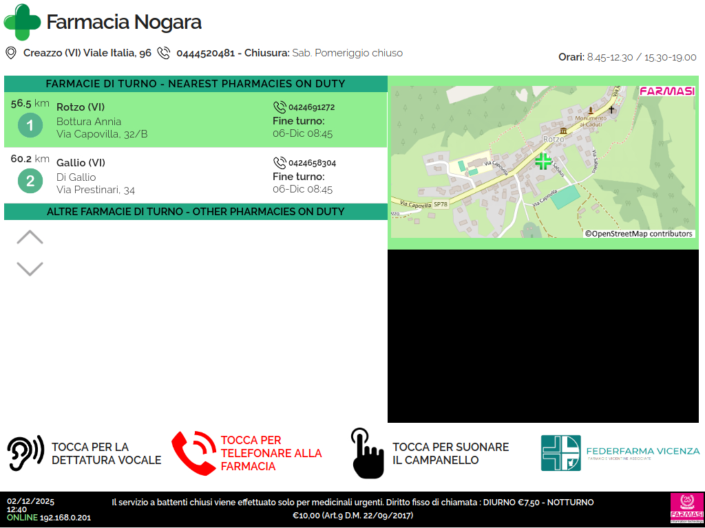Click the Federfarma Vicenza logo
The height and width of the screenshot is (528, 705).
[620, 452]
